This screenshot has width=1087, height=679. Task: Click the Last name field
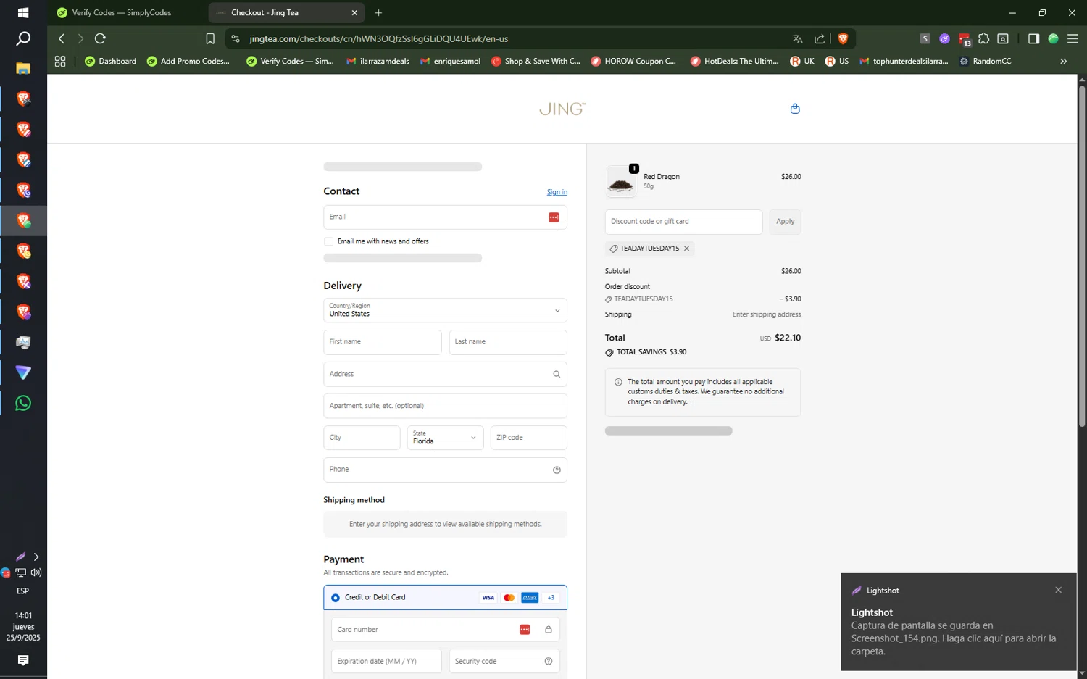coord(508,342)
